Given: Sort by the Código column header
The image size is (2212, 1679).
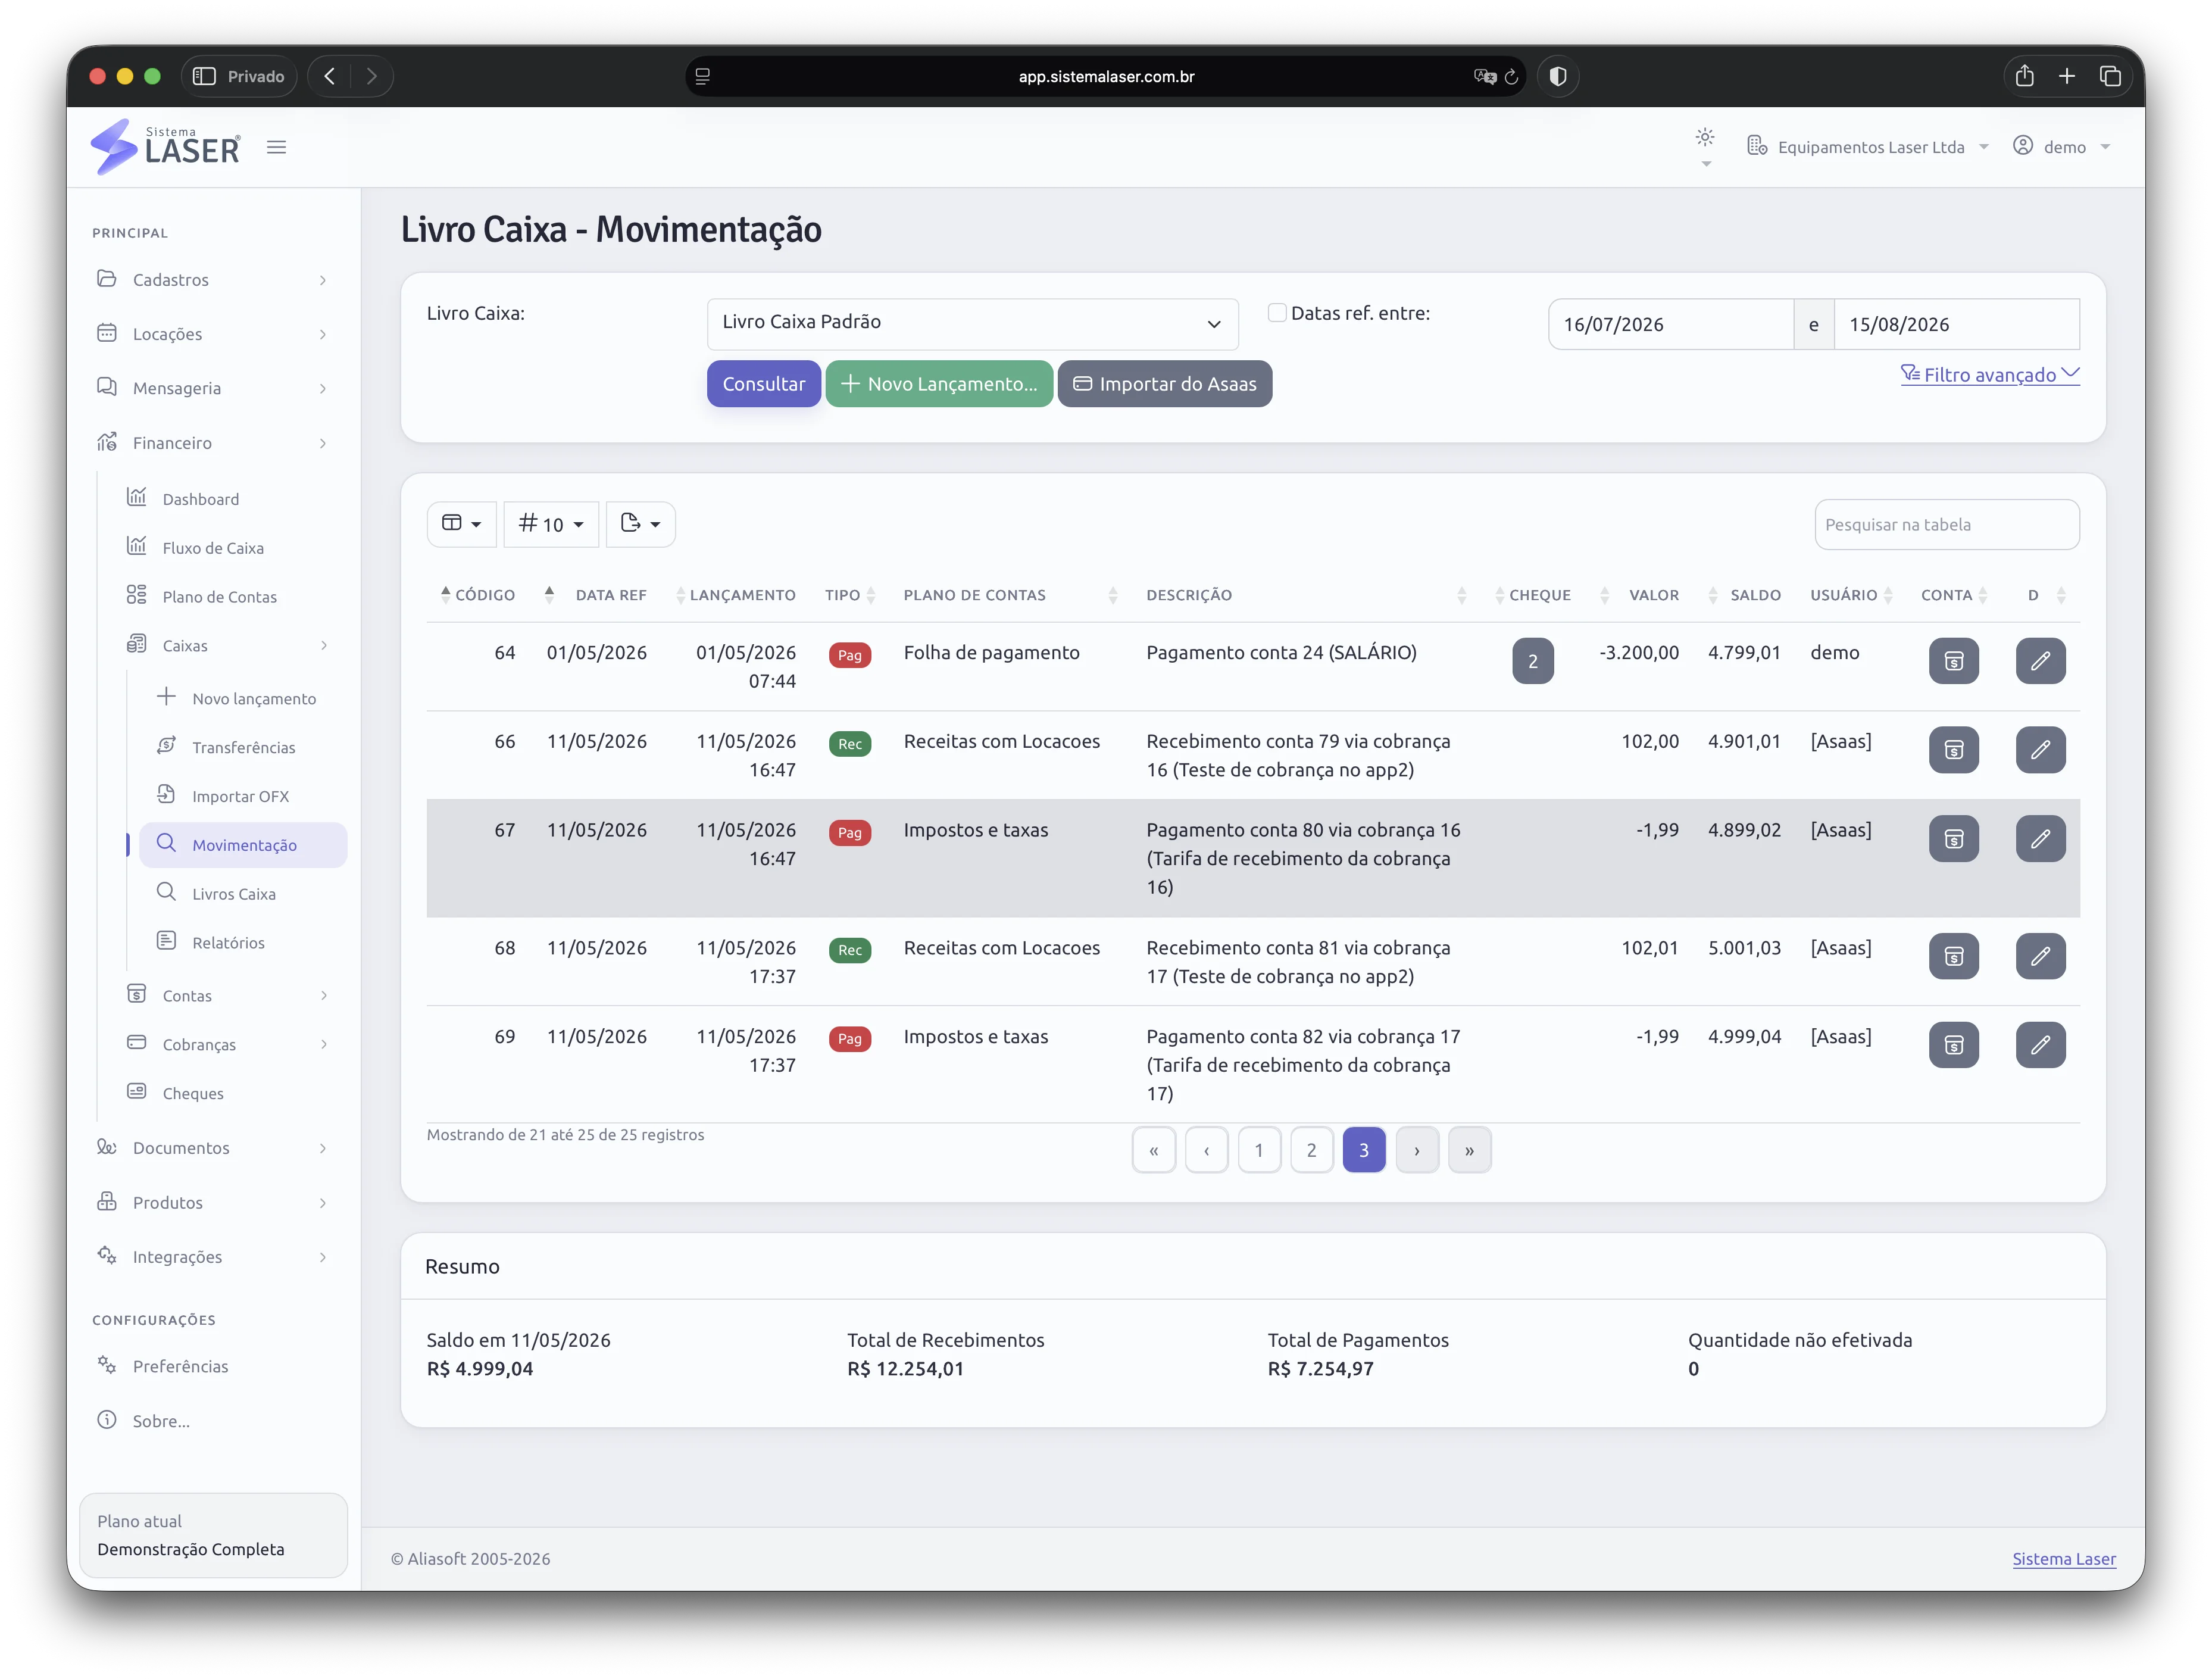Looking at the screenshot, I should pos(485,595).
